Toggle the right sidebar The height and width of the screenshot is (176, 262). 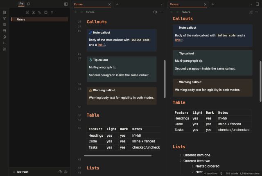pos(257,4)
